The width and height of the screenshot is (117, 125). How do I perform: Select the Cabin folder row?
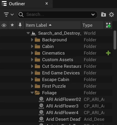coord(56,46)
